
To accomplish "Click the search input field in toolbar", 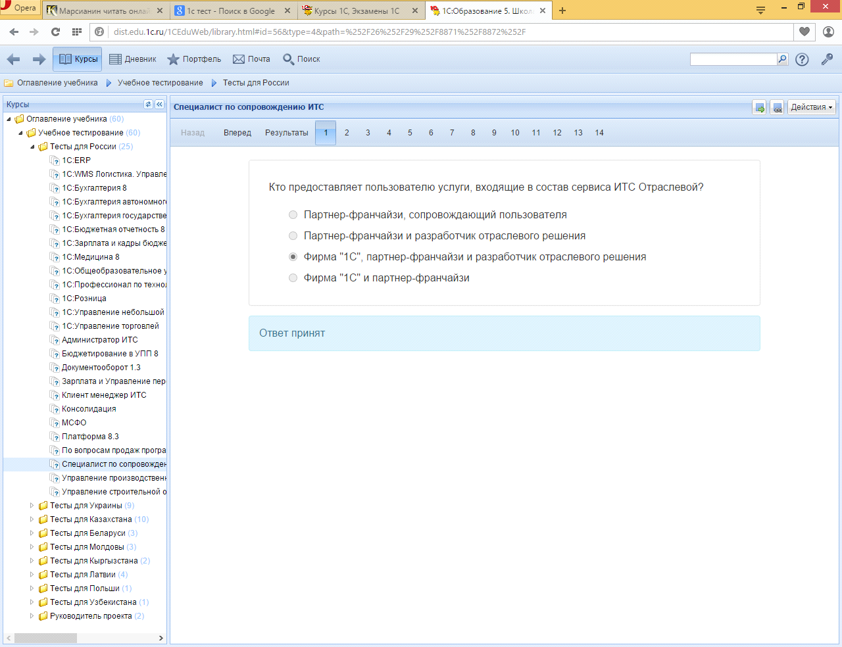I will tap(733, 59).
